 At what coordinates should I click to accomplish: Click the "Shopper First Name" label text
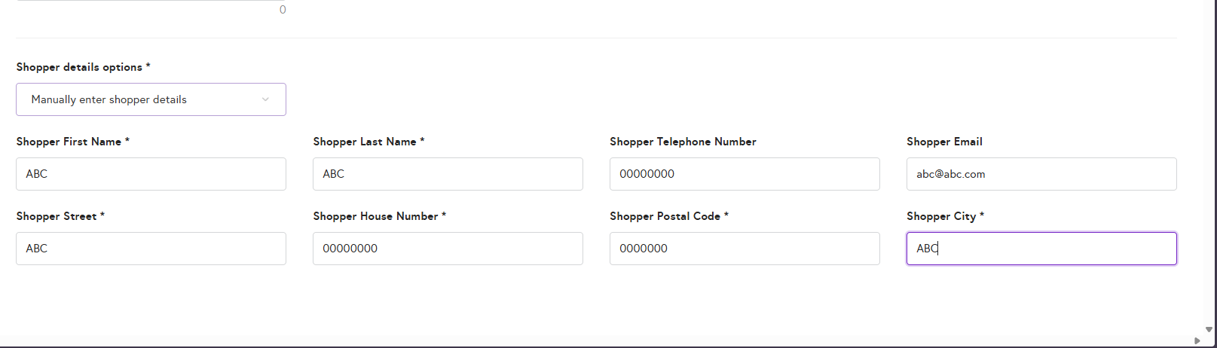tap(69, 142)
